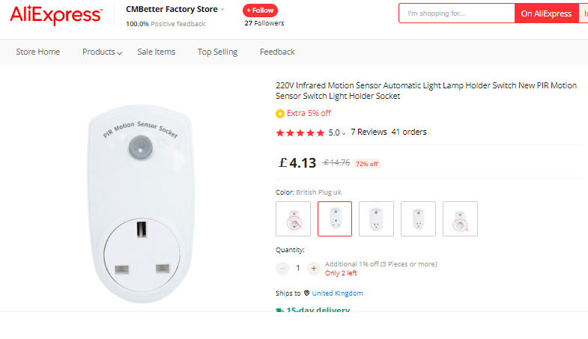The height and width of the screenshot is (339, 588).
Task: Go to the Top Selling tab
Action: [x=217, y=52]
